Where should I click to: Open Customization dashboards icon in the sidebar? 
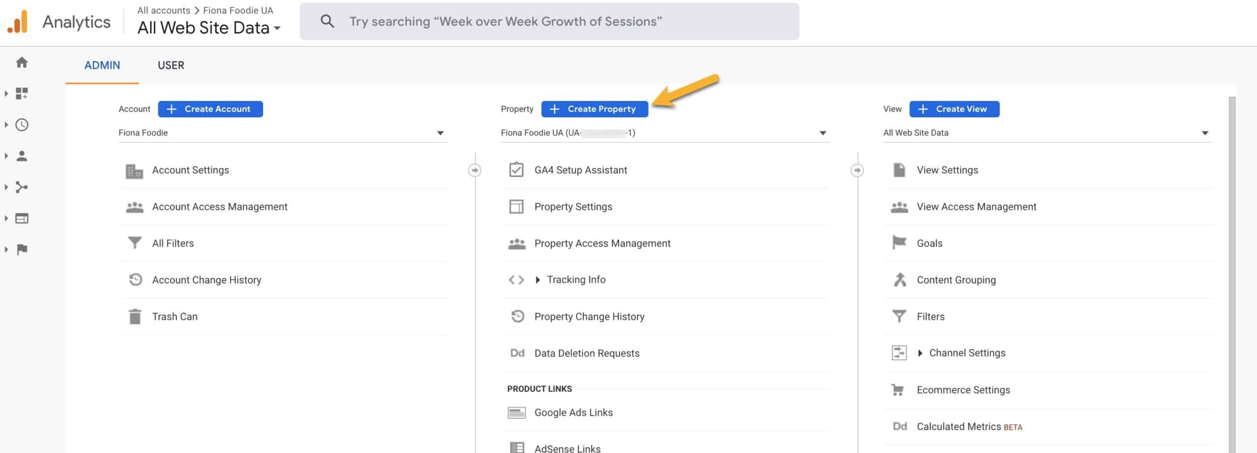click(x=22, y=94)
